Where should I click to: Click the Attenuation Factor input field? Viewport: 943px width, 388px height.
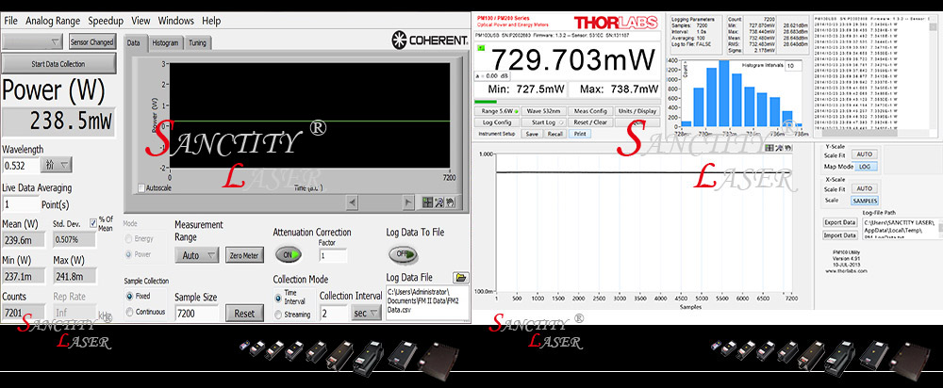click(x=333, y=255)
